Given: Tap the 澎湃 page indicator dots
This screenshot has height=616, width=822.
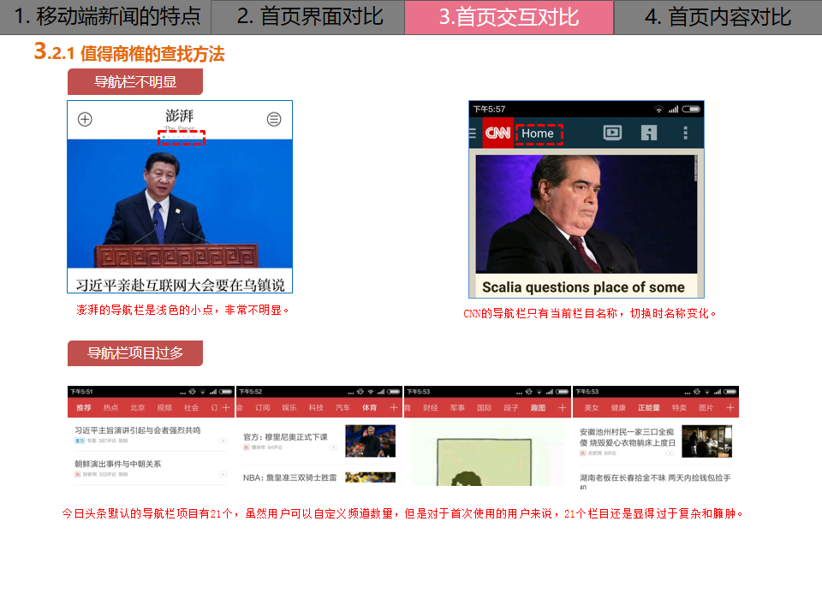Looking at the screenshot, I should [181, 137].
